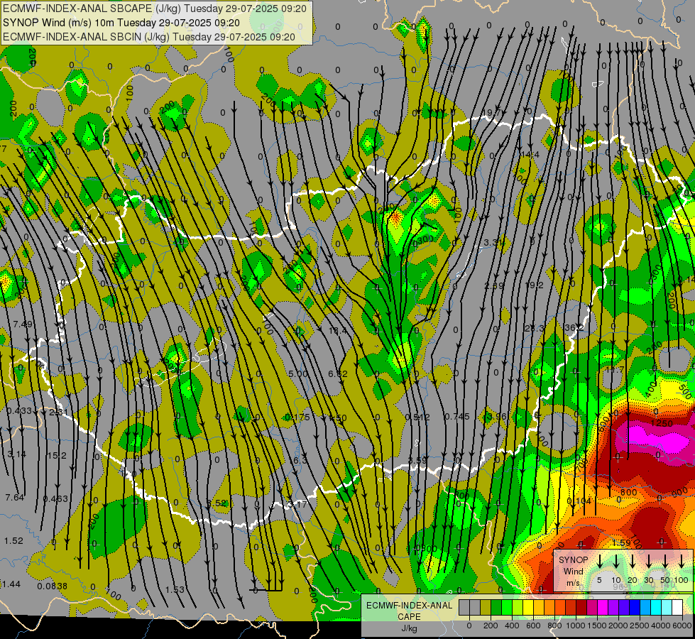
Task: Pick the white CAPE legend swatch
Action: click(677, 608)
